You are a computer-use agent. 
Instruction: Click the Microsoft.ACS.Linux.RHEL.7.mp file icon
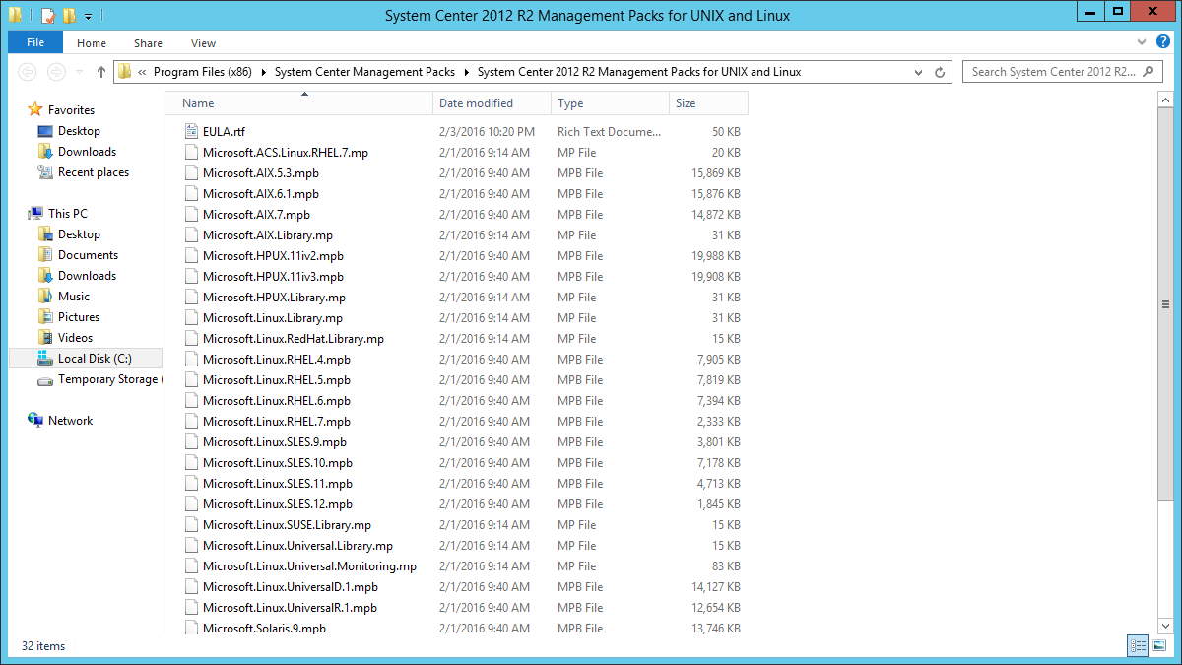192,152
